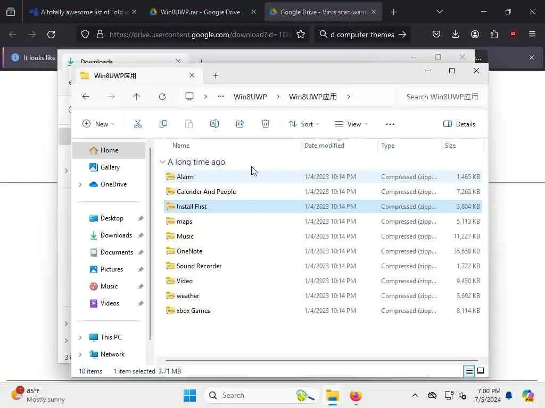Add a new Explorer tab
This screenshot has height=408, width=545.
coord(216,75)
